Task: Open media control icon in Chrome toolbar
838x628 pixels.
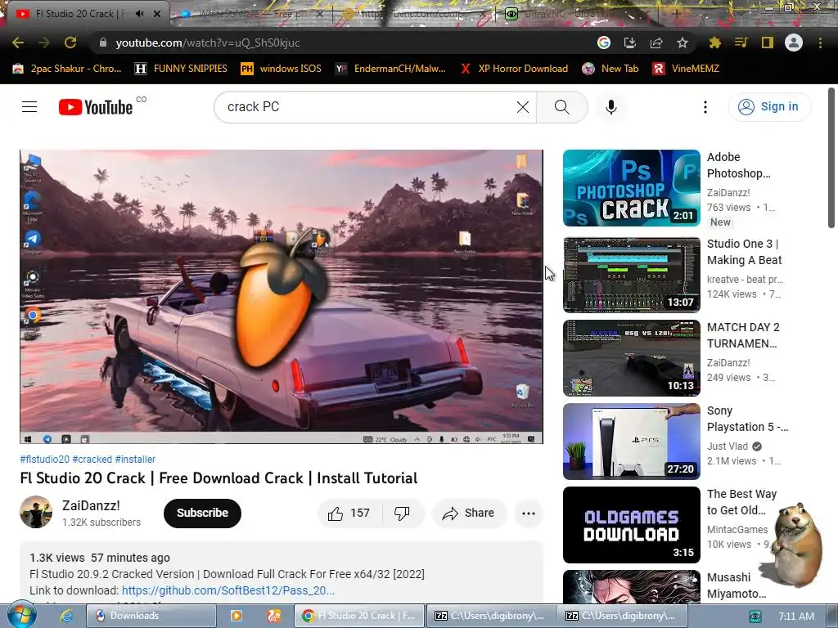Action: coord(741,43)
